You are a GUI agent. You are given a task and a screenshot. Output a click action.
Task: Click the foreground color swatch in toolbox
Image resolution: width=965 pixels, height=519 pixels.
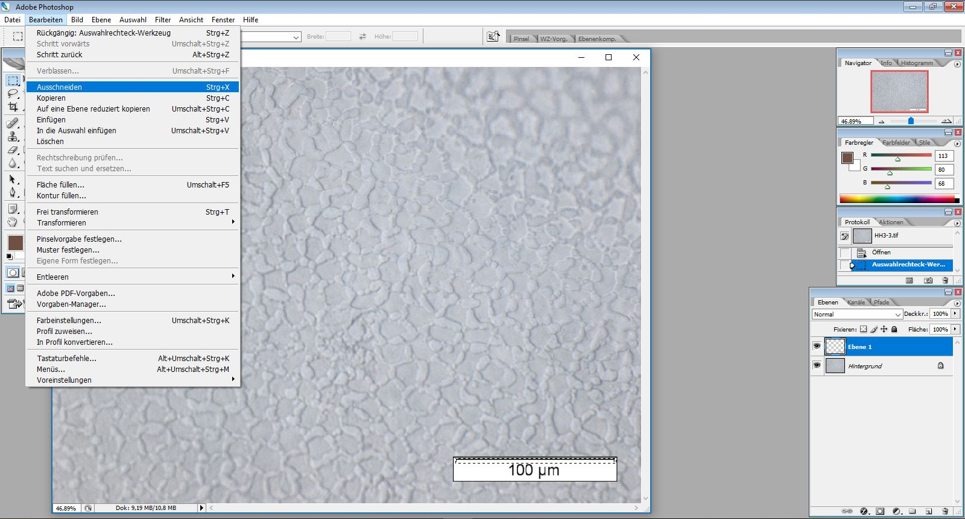[15, 242]
